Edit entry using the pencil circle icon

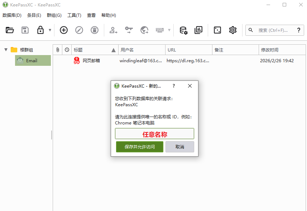click(x=79, y=30)
